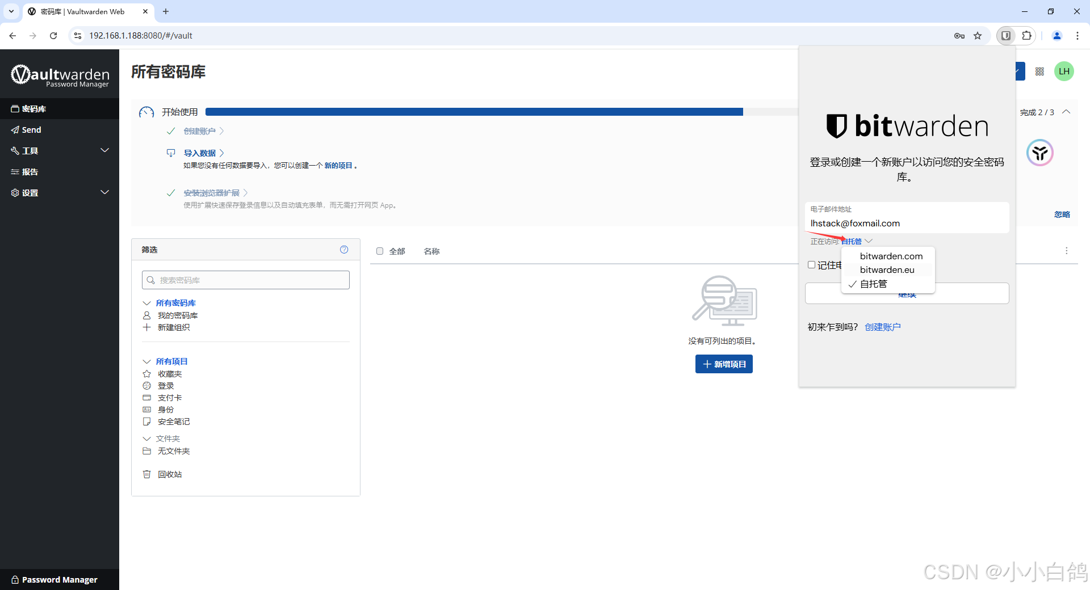This screenshot has height=590, width=1090.
Task: Check the select-all (全部) checkbox
Action: coord(380,251)
